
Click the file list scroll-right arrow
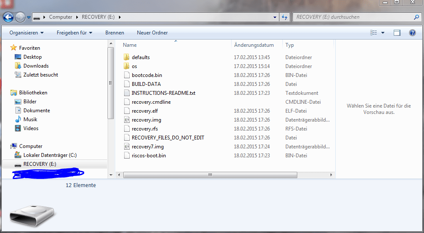coord(331,175)
